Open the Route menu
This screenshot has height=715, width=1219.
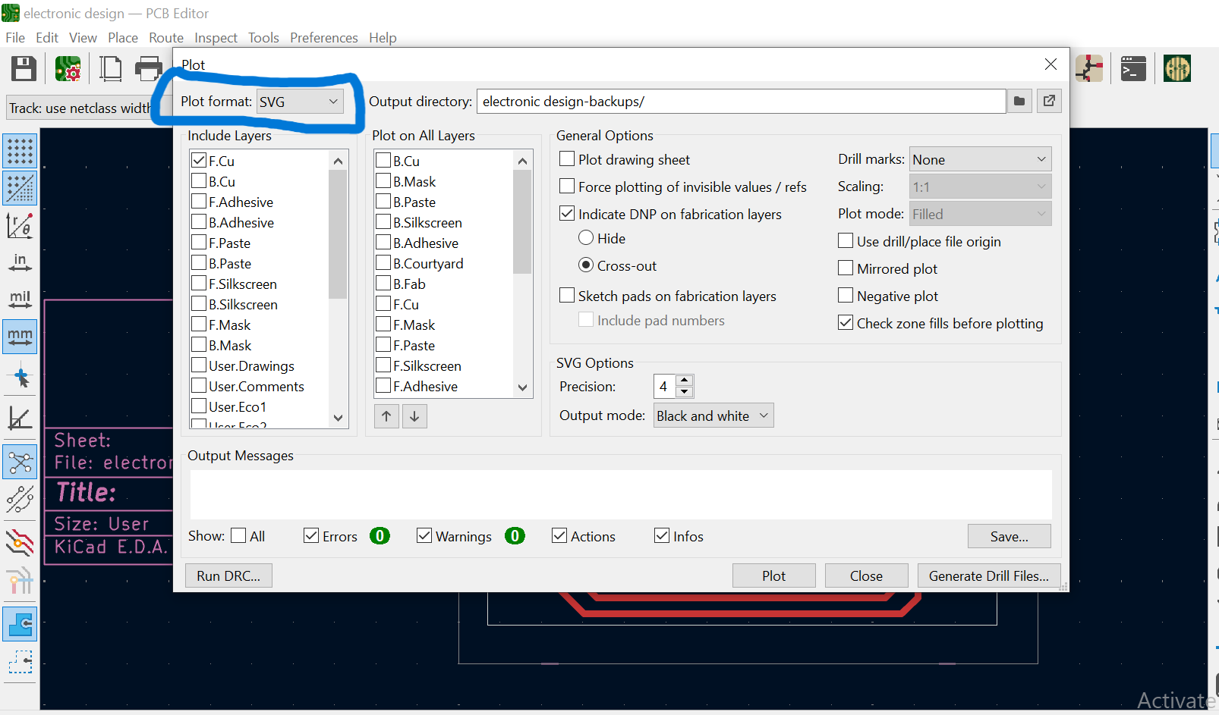point(166,38)
